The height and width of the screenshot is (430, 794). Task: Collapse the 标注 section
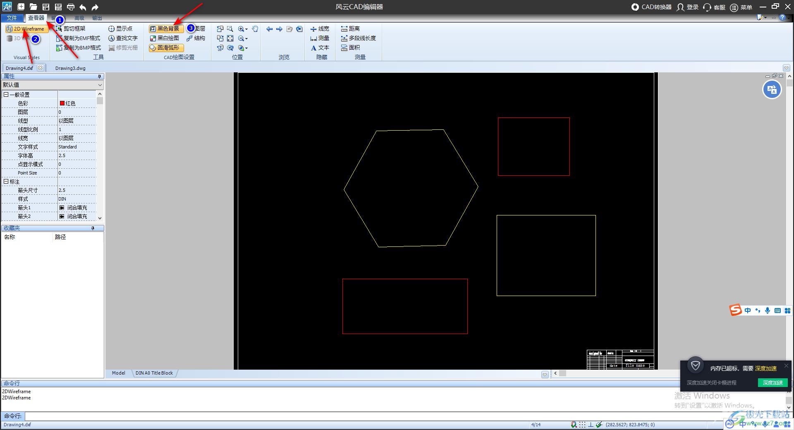6,182
